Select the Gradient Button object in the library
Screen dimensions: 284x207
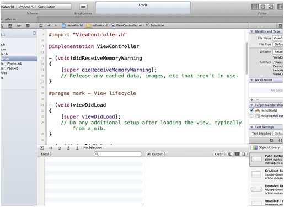[x=266, y=174]
